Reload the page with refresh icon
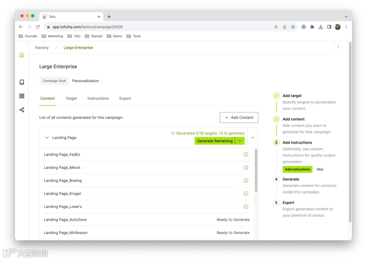The image size is (367, 260). (x=38, y=27)
